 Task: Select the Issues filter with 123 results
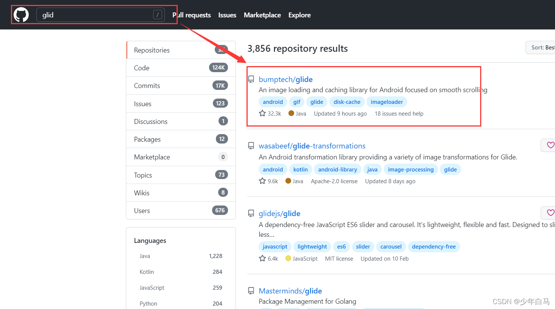pos(181,104)
